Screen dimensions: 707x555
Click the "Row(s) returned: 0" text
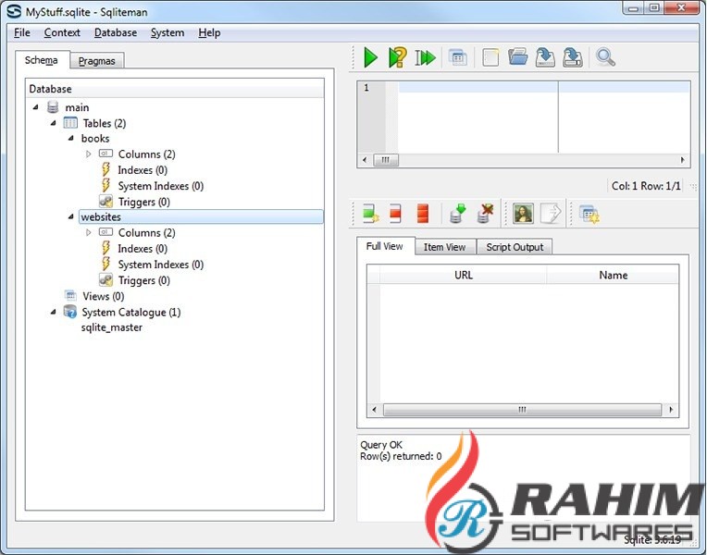401,456
